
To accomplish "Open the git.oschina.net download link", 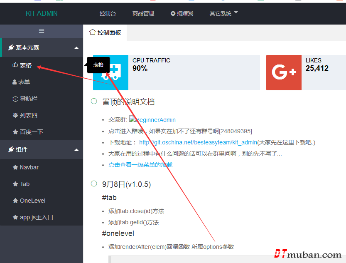I will tap(198, 142).
